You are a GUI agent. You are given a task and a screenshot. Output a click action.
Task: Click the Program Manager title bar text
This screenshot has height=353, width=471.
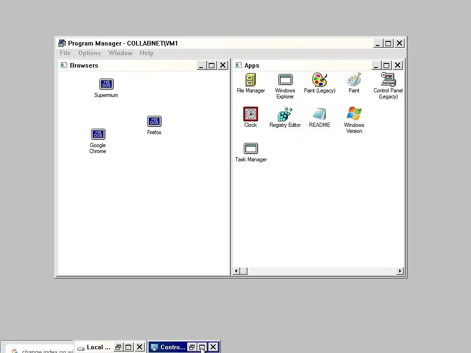tap(123, 43)
